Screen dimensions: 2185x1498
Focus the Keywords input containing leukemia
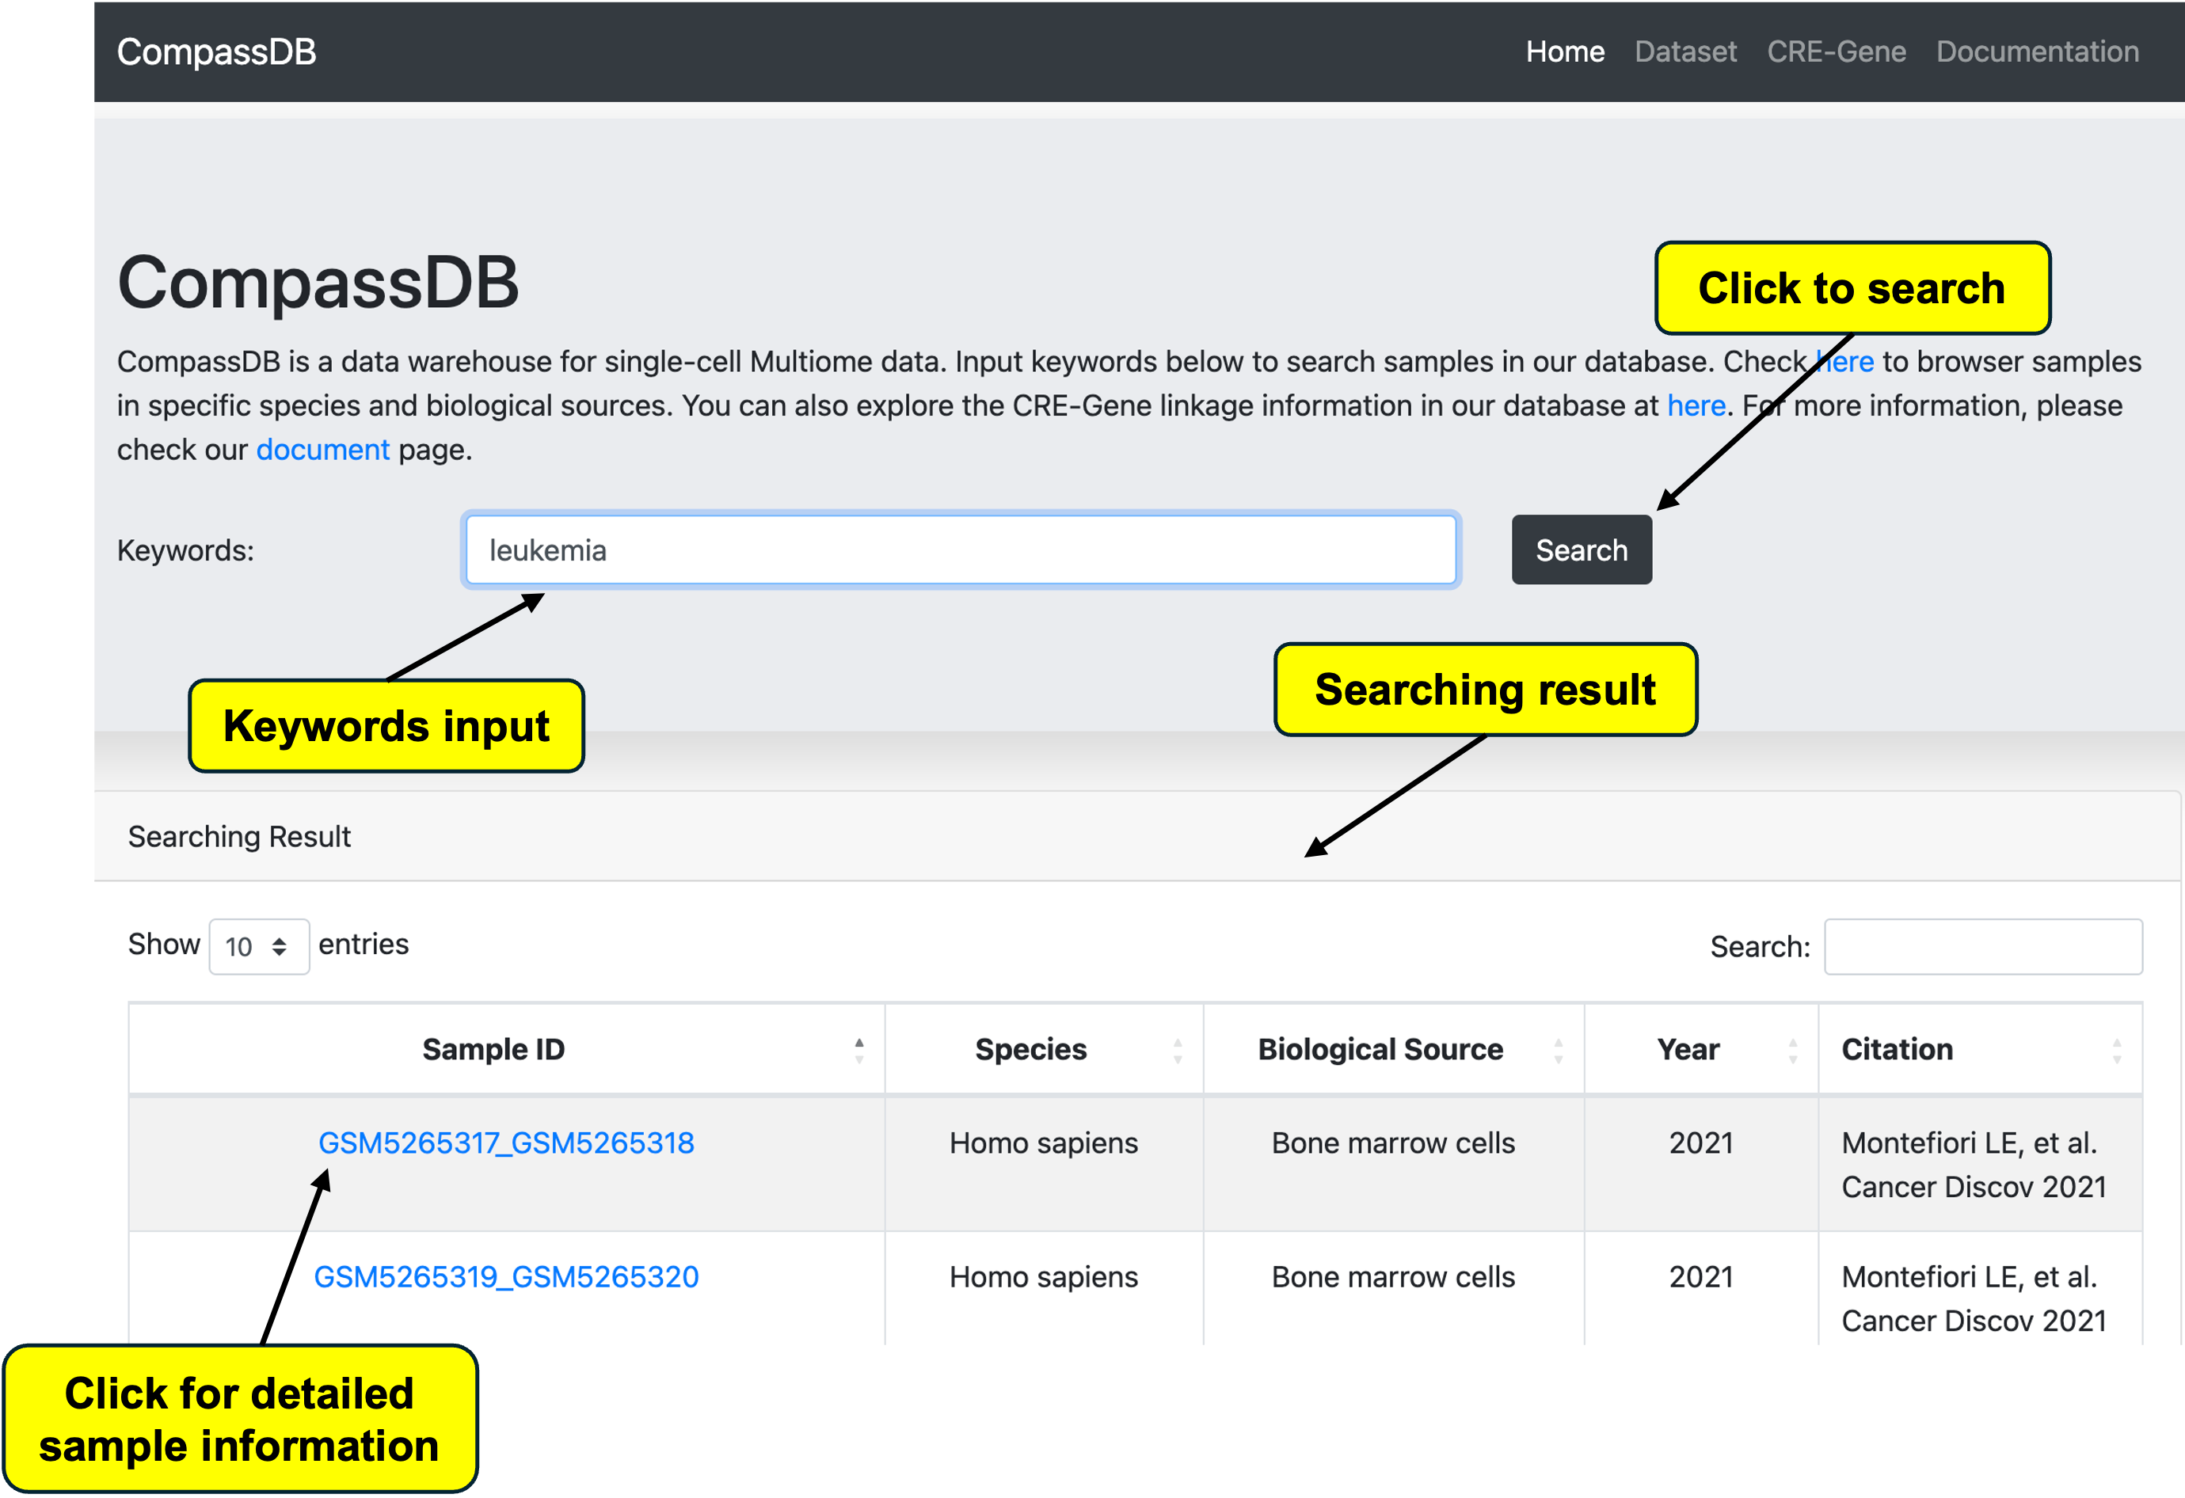coord(961,551)
